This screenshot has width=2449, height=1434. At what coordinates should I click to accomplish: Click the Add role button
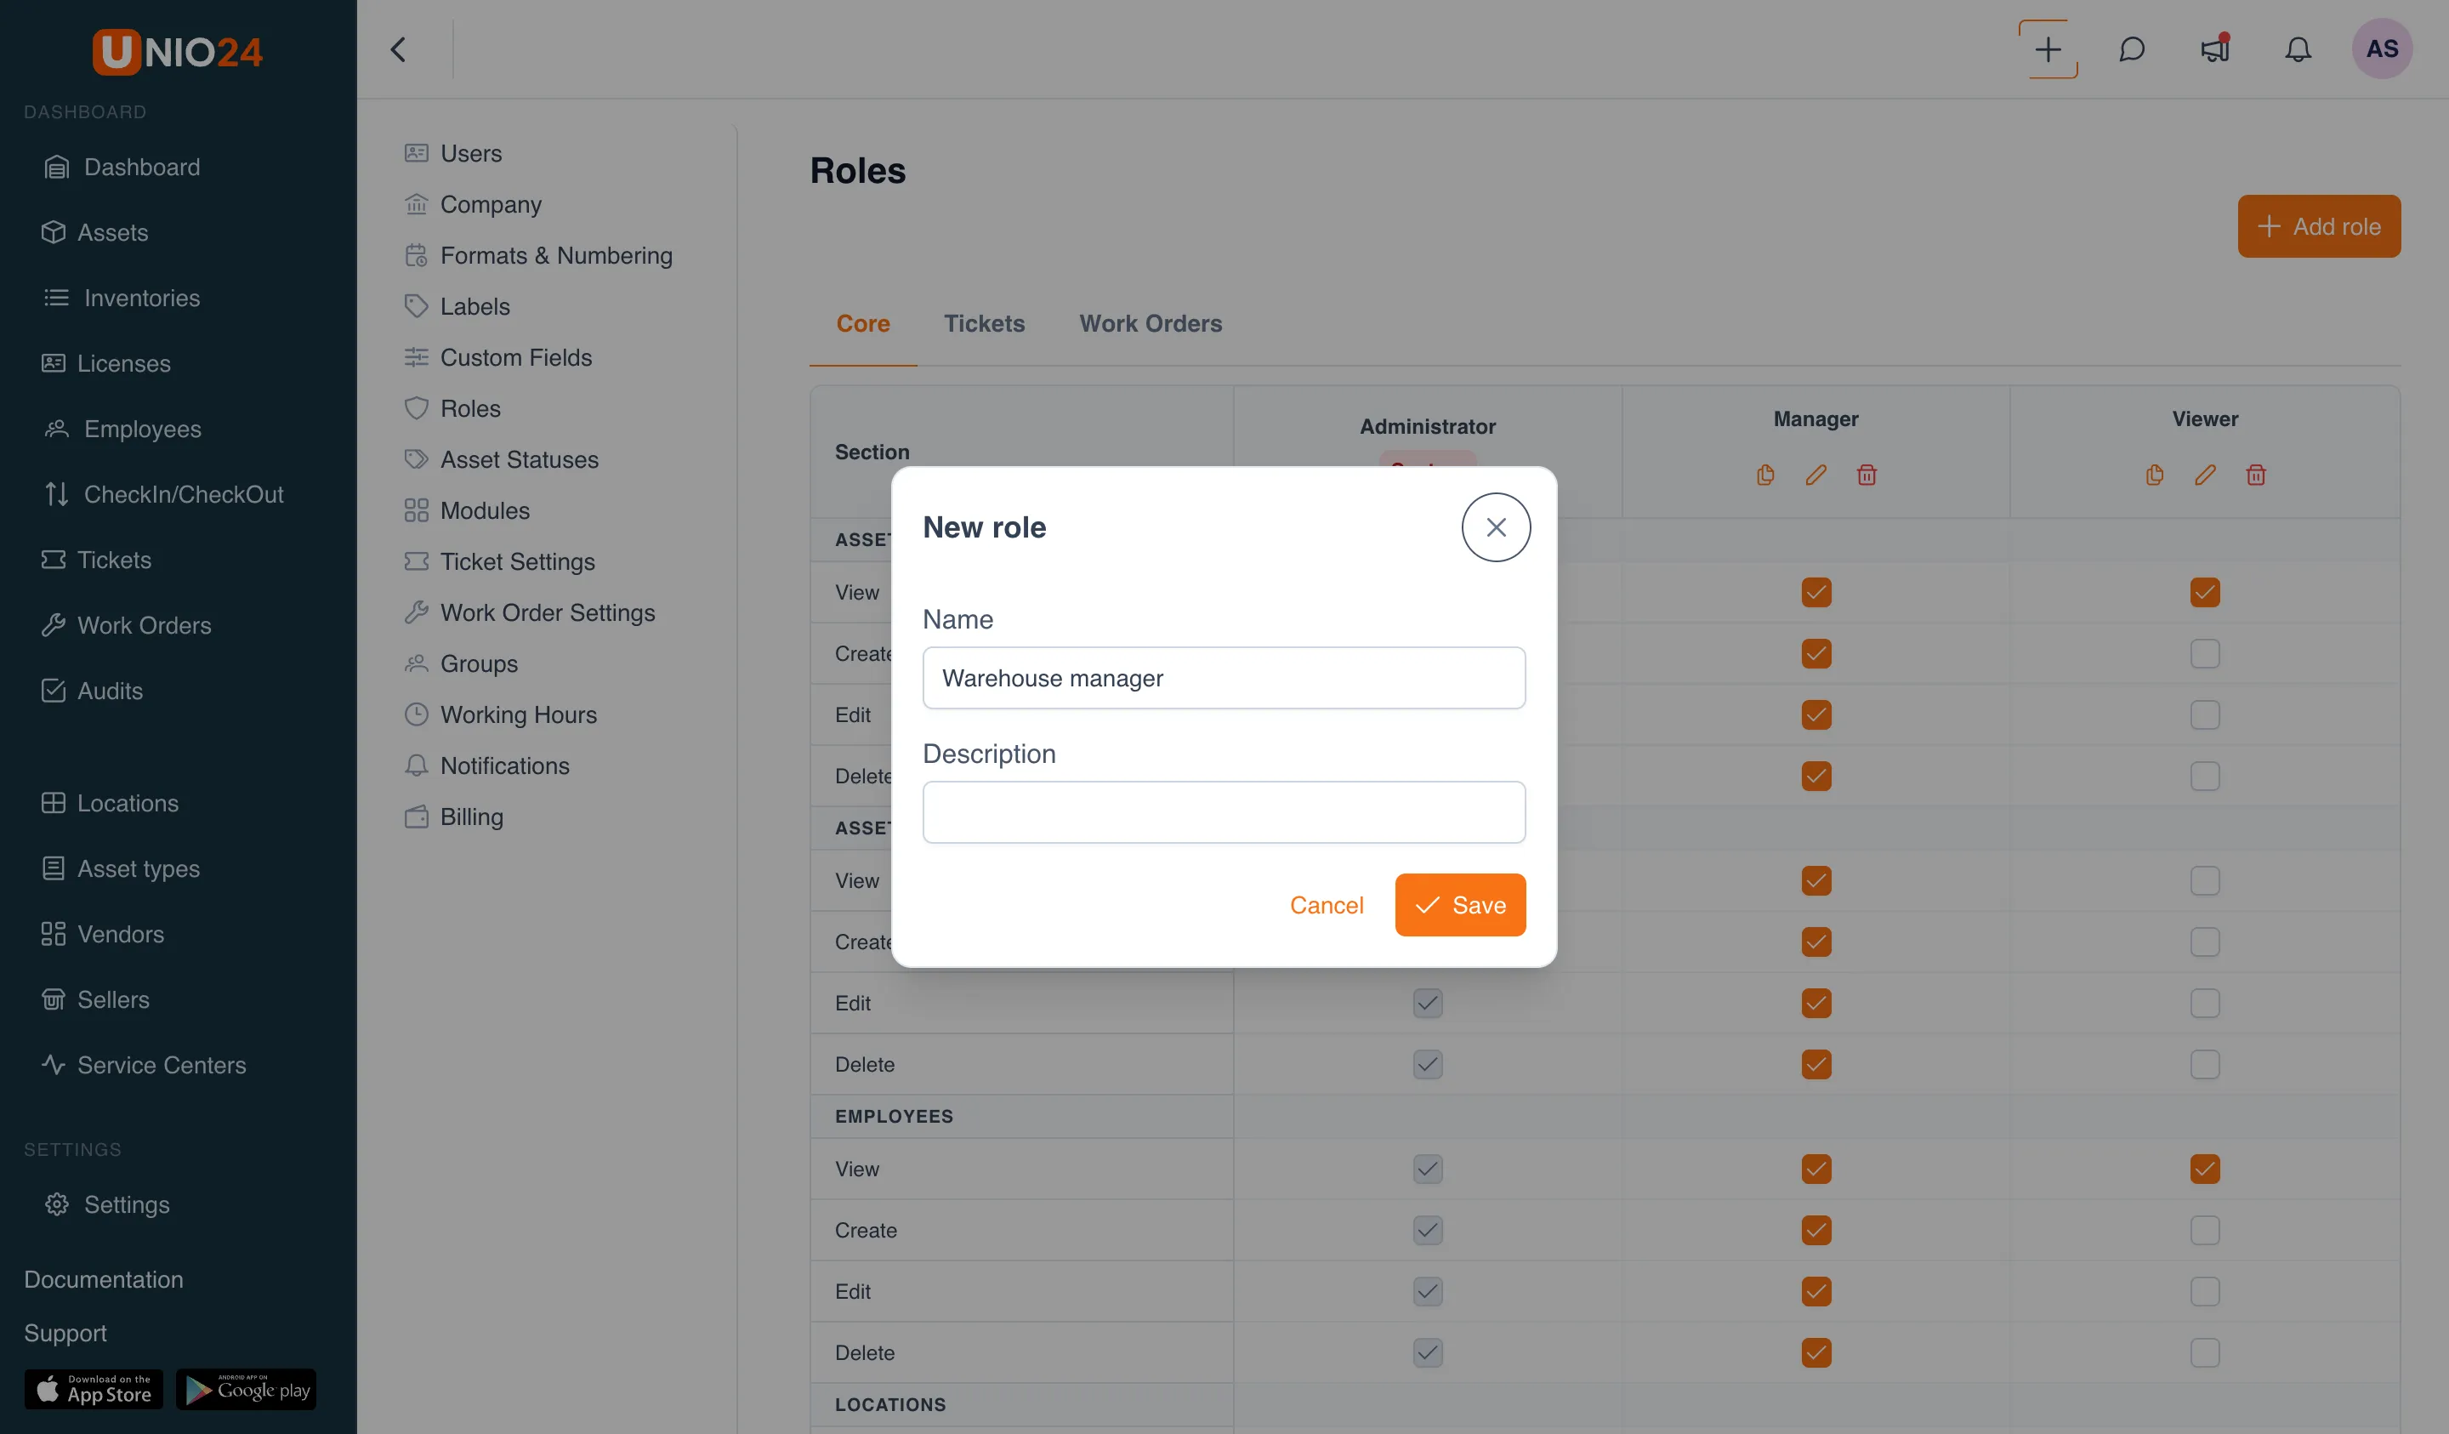pyautogui.click(x=2318, y=226)
